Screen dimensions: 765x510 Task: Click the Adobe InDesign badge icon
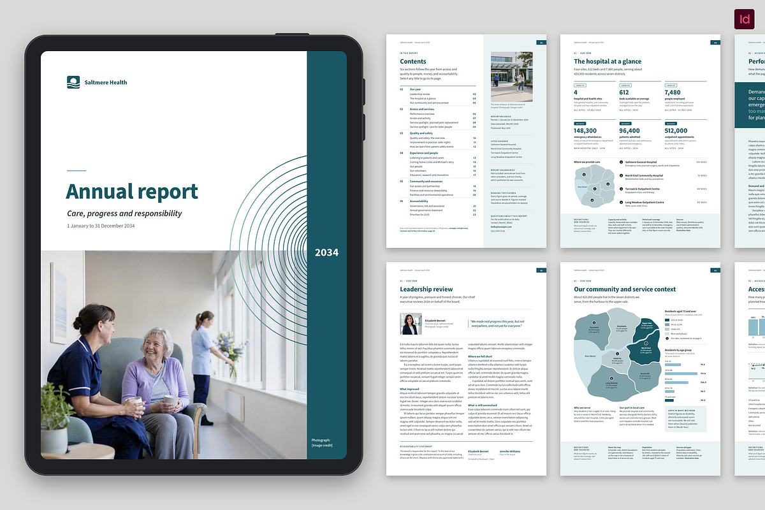click(744, 19)
